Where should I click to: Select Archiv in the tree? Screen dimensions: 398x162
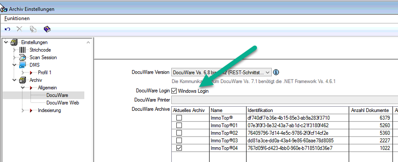[36, 80]
